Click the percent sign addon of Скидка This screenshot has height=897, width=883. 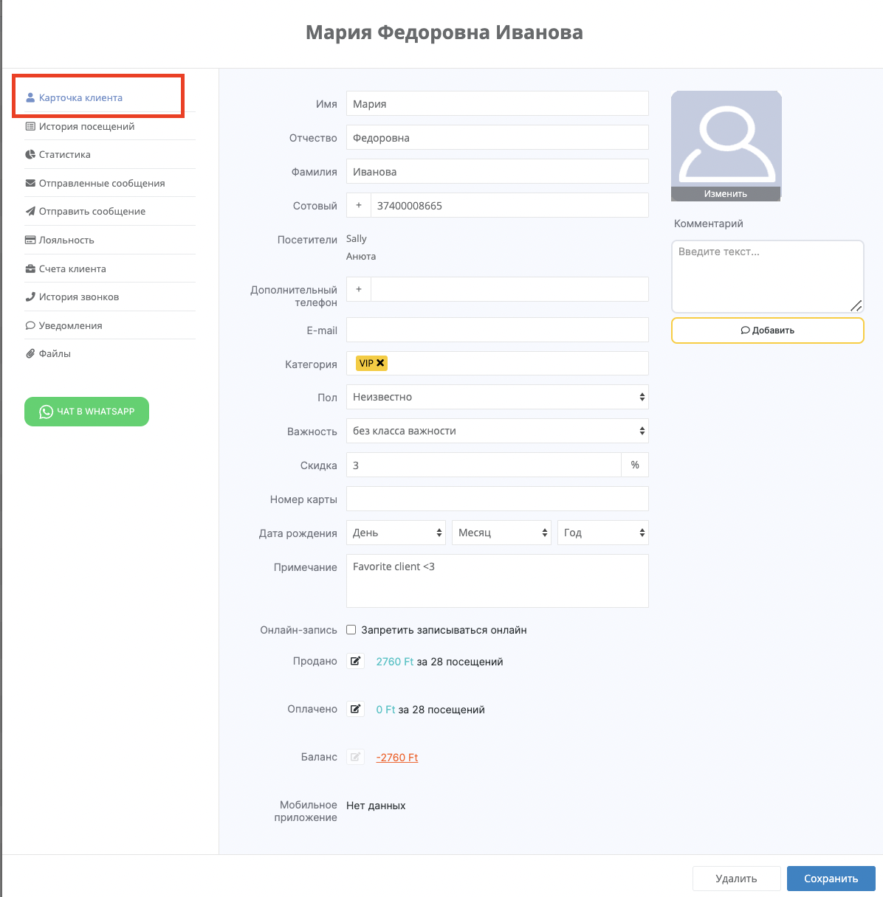pyautogui.click(x=635, y=465)
